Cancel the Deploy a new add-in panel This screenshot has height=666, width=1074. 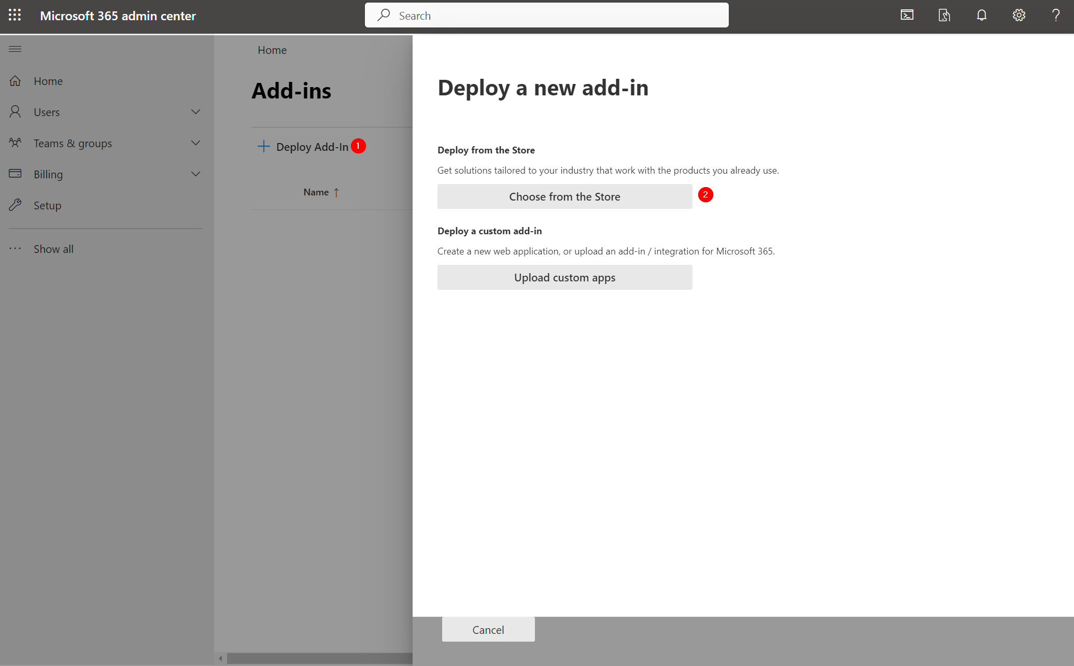click(488, 629)
